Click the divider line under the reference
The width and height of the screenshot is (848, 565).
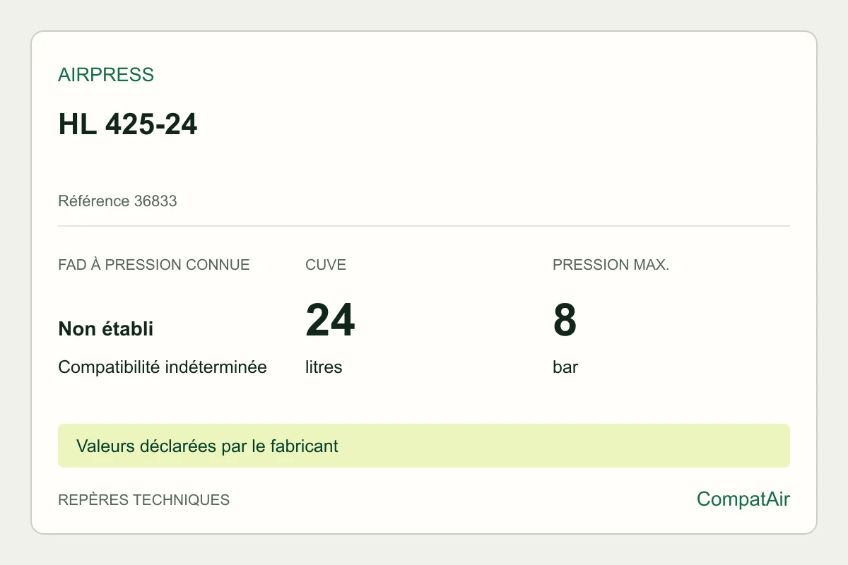424,226
